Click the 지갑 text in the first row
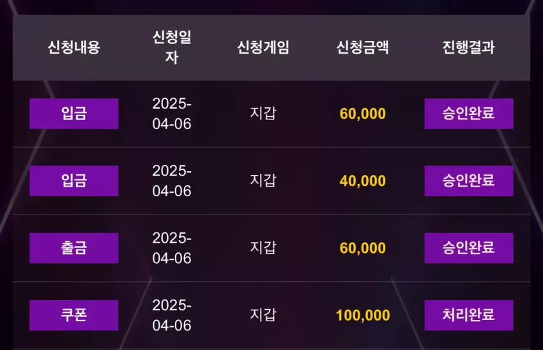This screenshot has height=350, width=543. 263,113
